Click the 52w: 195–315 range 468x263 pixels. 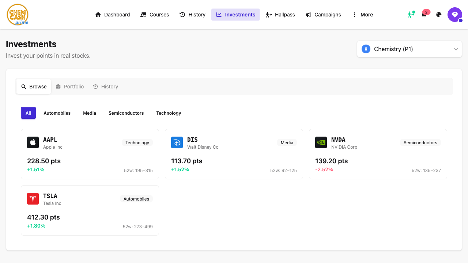tap(139, 170)
